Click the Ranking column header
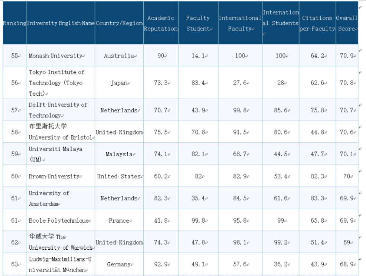Screen dimensions: 366x276 14,23
